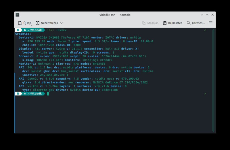Click the Beillesztés clipboard icon
Viewport: 230px width, 150px height.
click(165, 23)
